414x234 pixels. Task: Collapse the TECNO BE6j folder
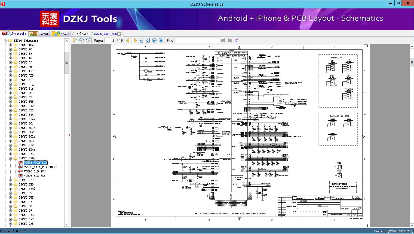coord(10,158)
